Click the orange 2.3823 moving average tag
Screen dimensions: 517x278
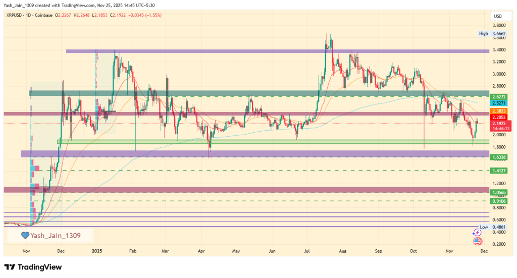[x=499, y=110]
